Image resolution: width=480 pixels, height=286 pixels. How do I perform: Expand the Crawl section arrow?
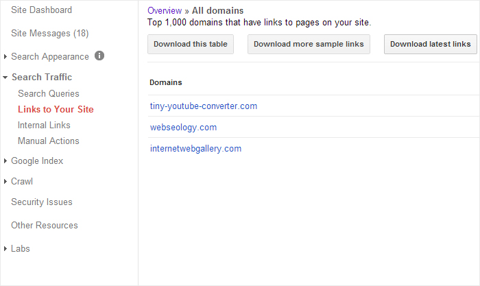pos(6,182)
